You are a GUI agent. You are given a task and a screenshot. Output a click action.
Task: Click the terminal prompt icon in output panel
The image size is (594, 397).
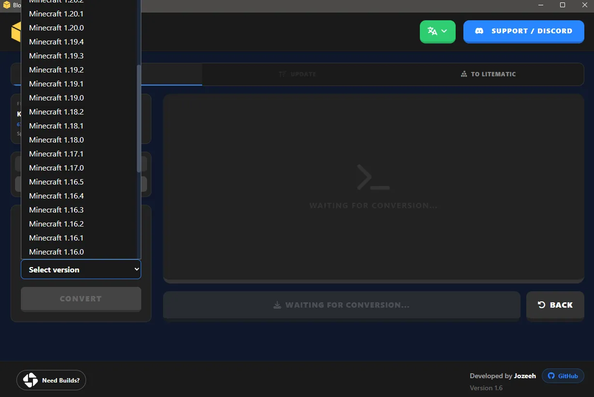pos(373,177)
